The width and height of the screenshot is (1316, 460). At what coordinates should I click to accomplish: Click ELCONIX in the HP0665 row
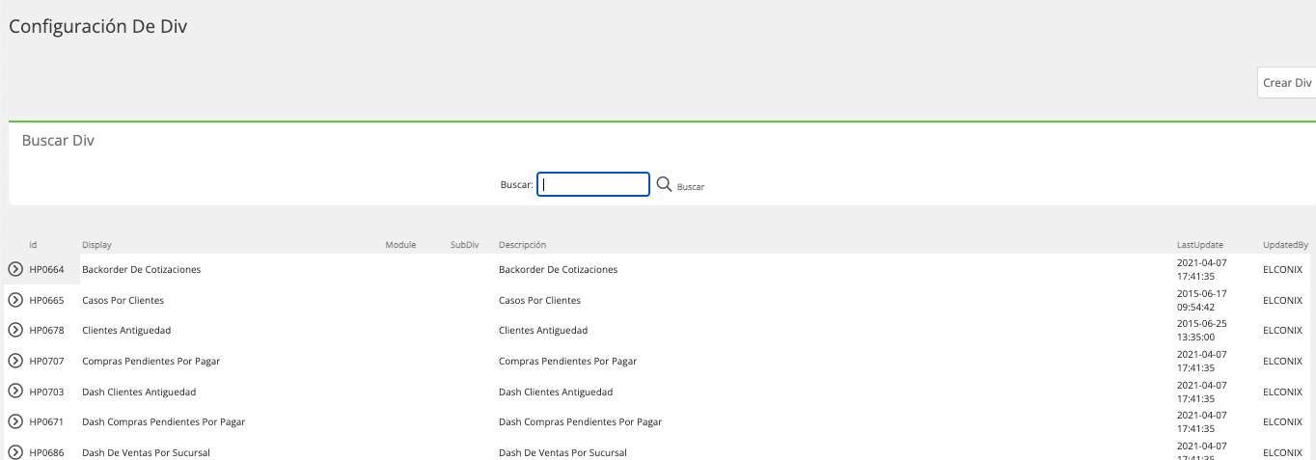pyautogui.click(x=1282, y=300)
